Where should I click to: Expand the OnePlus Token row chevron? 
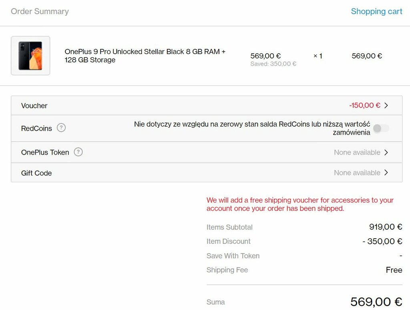click(386, 153)
